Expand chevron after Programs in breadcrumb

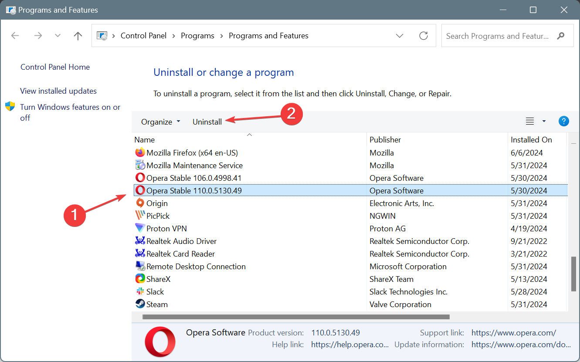point(221,36)
